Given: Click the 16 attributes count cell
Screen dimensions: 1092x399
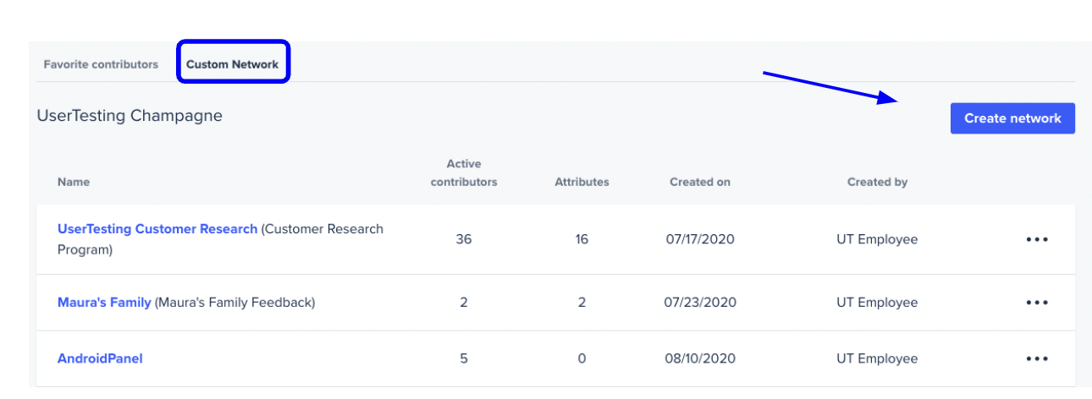Looking at the screenshot, I should click(582, 239).
